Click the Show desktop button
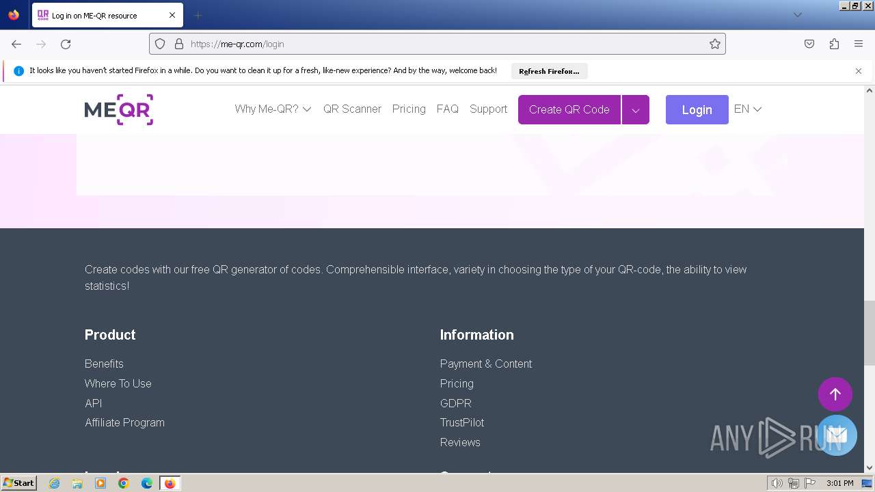 click(867, 483)
